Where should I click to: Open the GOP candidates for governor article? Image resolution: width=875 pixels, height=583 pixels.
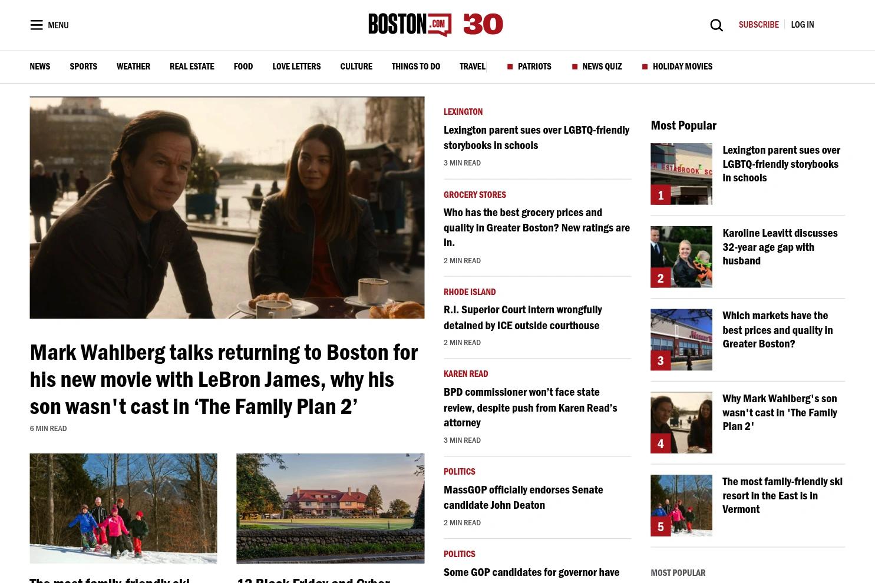coord(531,573)
